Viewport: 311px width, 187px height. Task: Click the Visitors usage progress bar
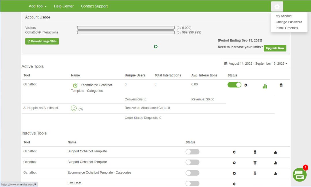click(126, 28)
